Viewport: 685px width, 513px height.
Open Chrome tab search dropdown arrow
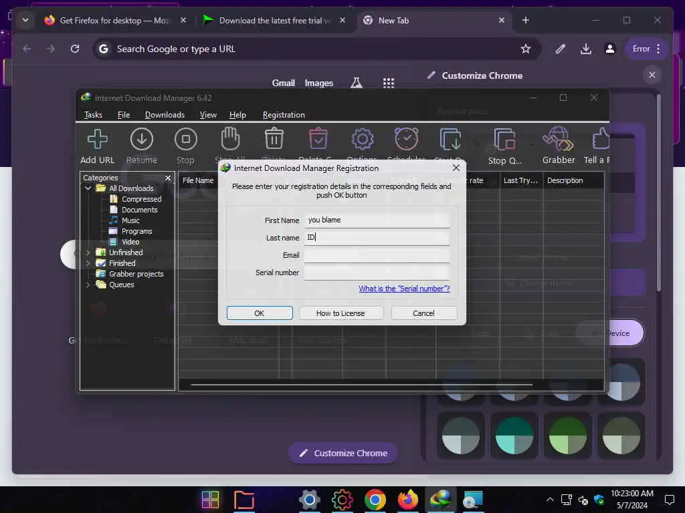tap(25, 20)
